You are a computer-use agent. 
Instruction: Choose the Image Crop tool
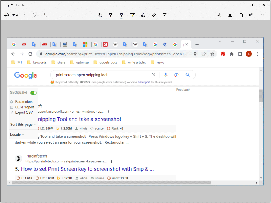165,15
